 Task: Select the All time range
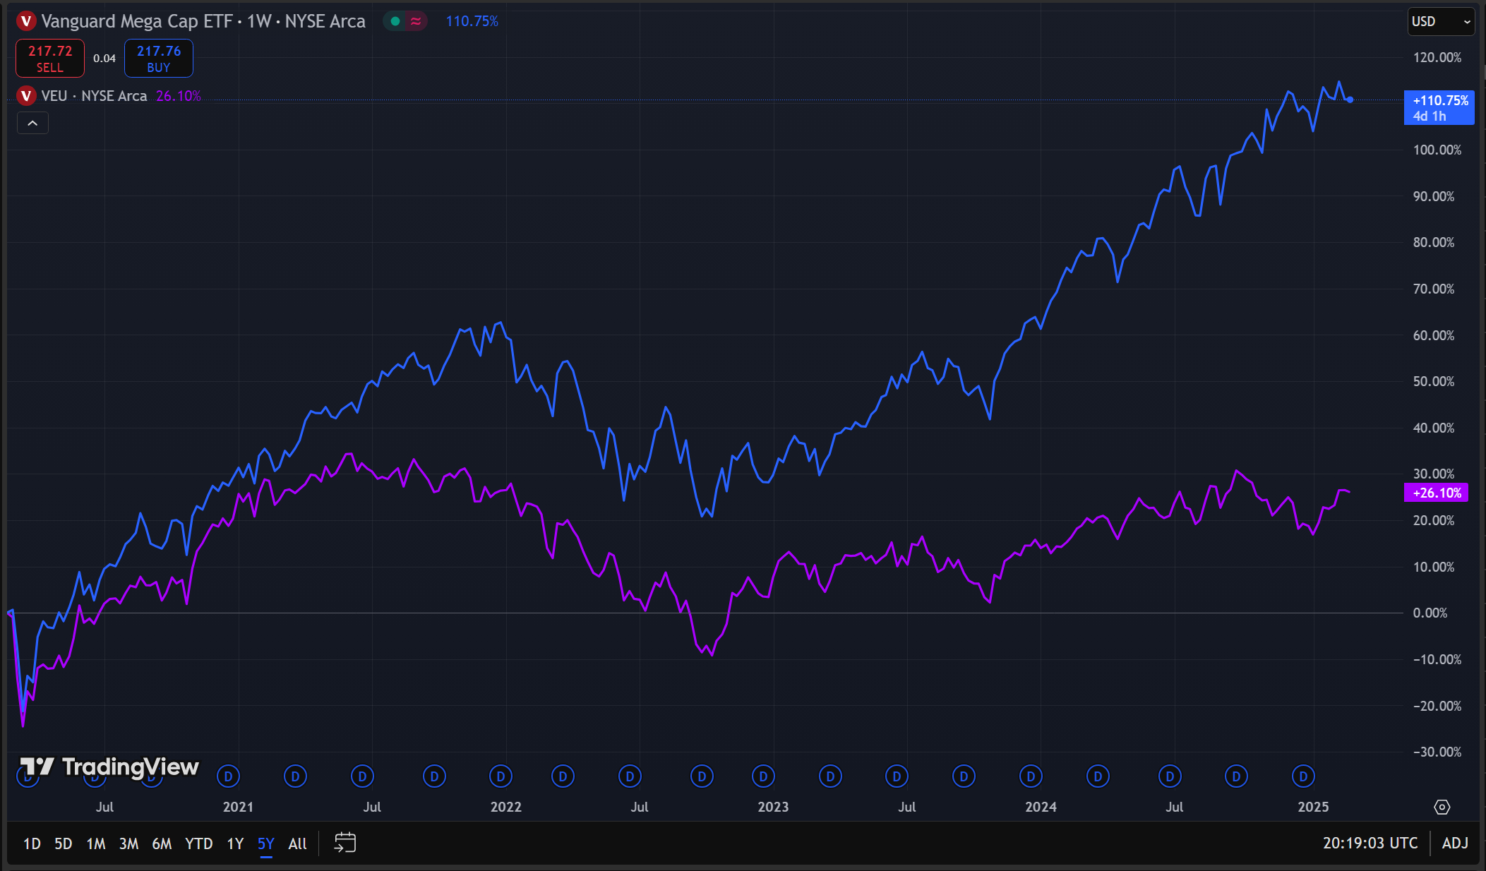tap(298, 843)
